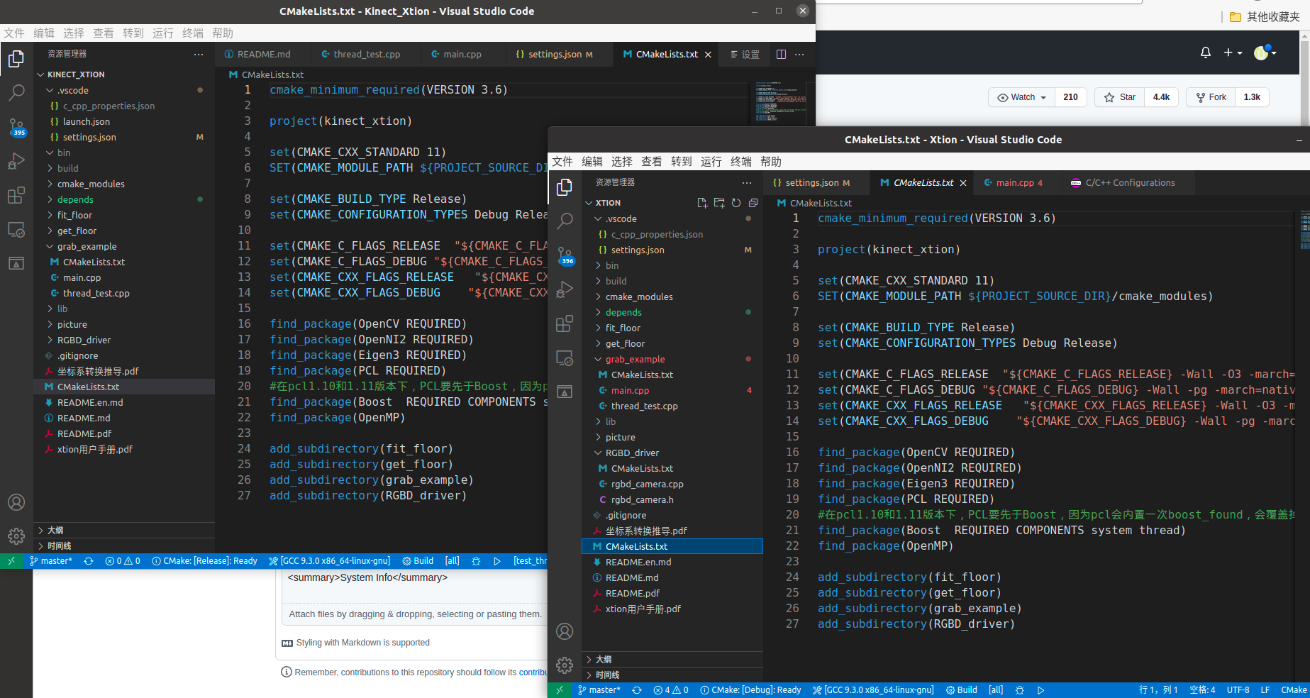Open Source Control view showing 396 changes
Viewport: 1310px width, 698px height.
point(565,255)
